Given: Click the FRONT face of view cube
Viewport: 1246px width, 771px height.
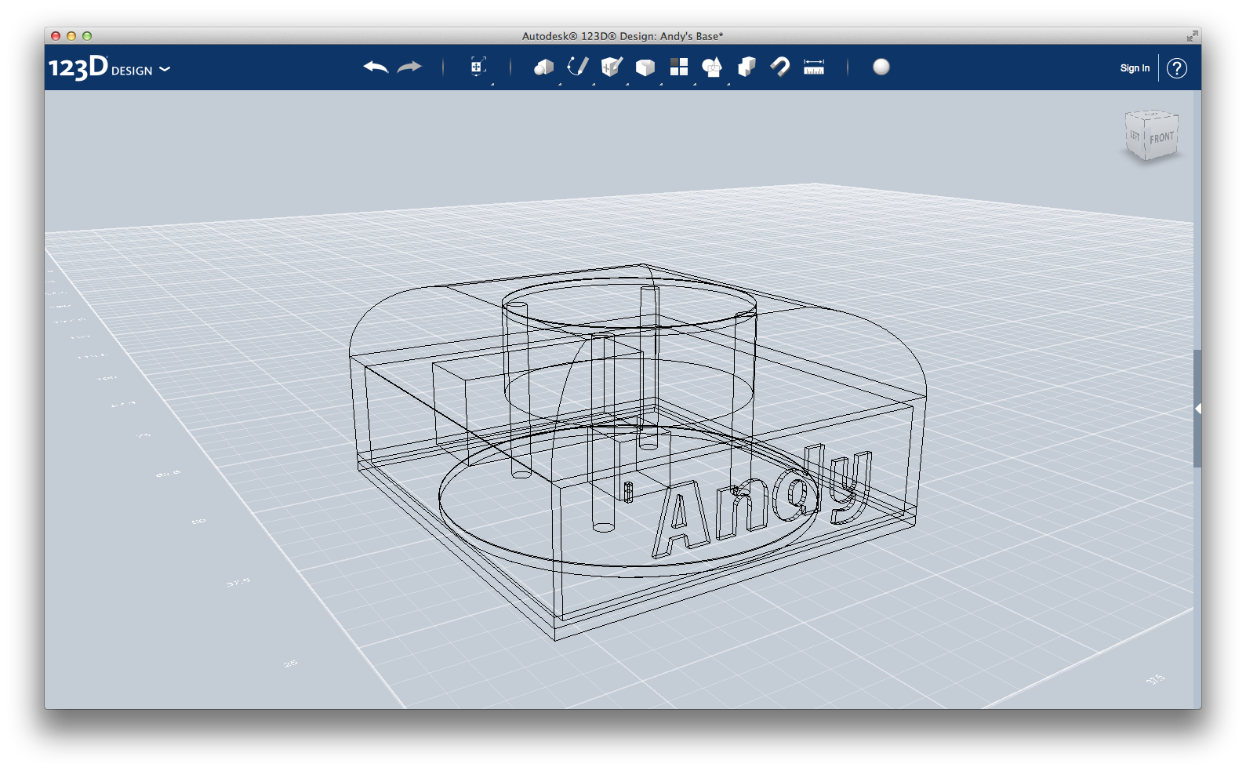Looking at the screenshot, I should [1161, 138].
